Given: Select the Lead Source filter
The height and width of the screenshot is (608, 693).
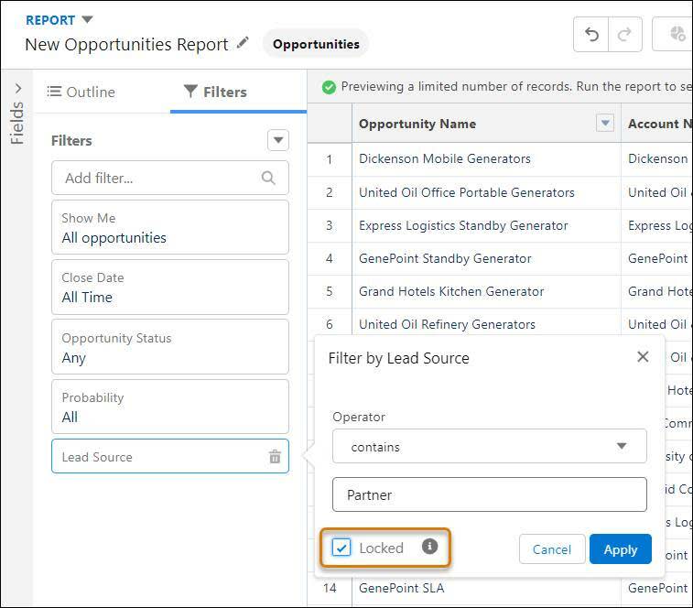Looking at the screenshot, I should [x=170, y=456].
